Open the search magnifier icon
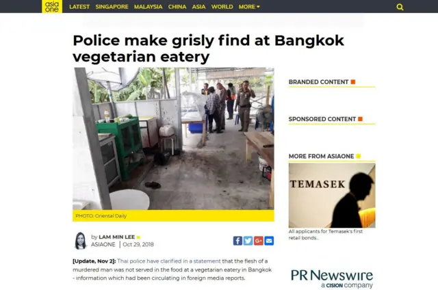Viewport: 438px width, 290px height. tap(400, 7)
